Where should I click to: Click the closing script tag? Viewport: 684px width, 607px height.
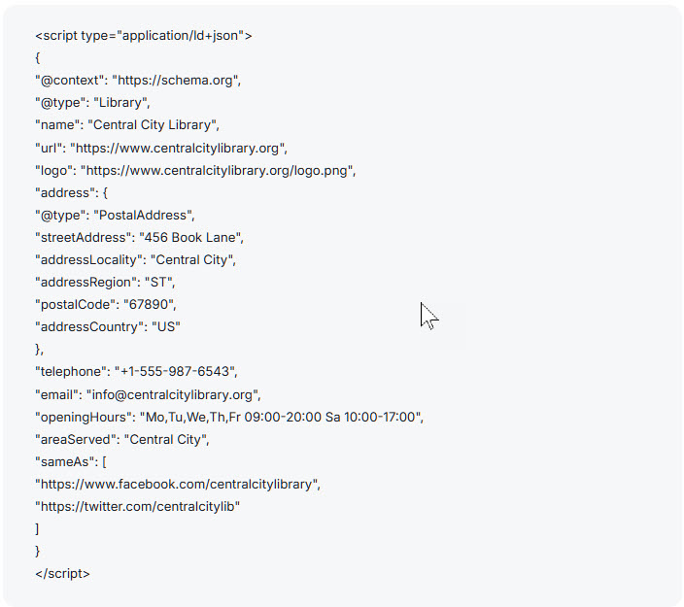coord(62,573)
